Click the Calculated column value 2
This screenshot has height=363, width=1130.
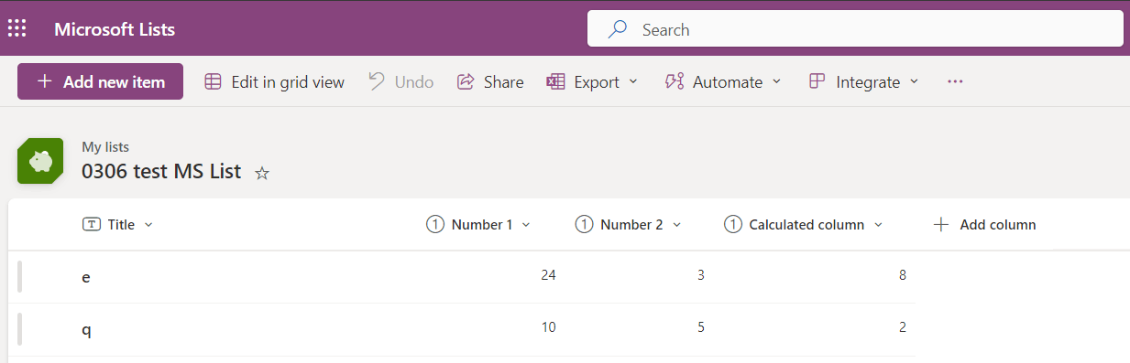coord(903,327)
